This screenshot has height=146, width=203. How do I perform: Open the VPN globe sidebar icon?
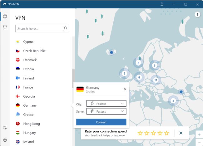click(5, 17)
